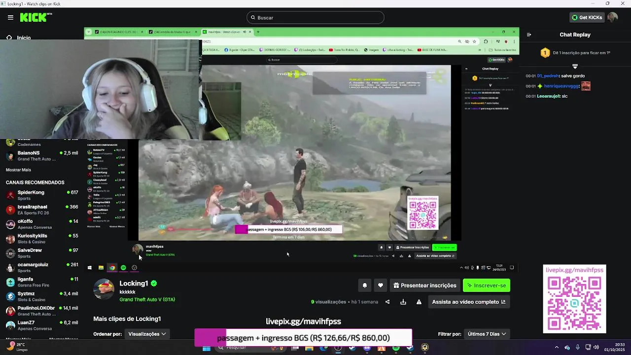Toggle the notification bell for Locking1
The image size is (631, 355).
click(x=365, y=285)
